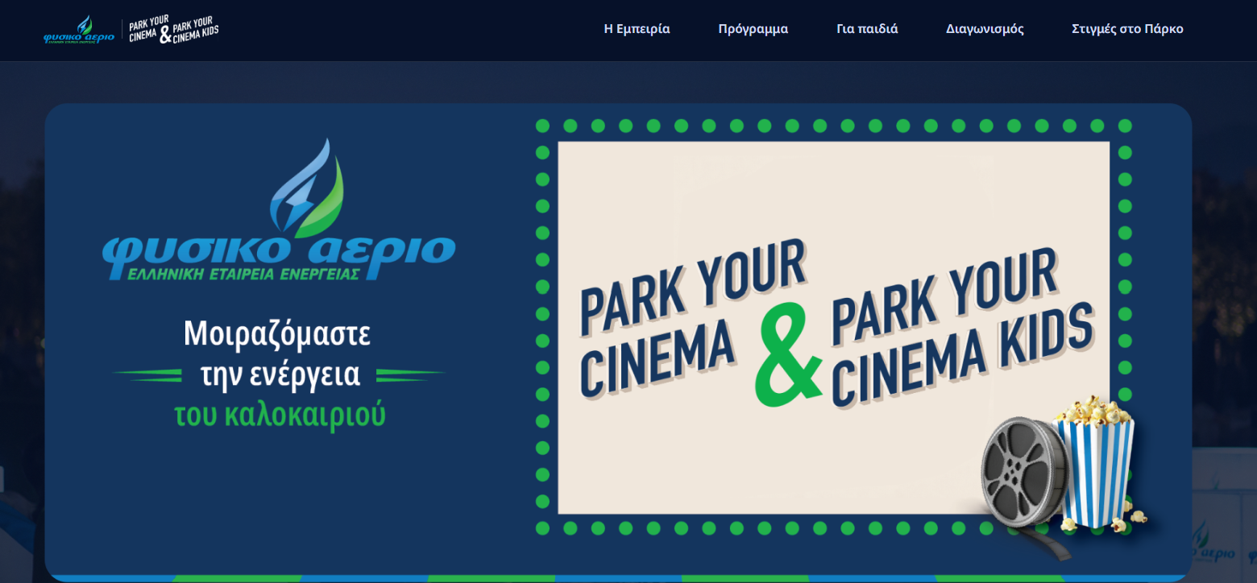Click the Park Your Cinema header logo
1257x583 pixels.
click(x=173, y=30)
